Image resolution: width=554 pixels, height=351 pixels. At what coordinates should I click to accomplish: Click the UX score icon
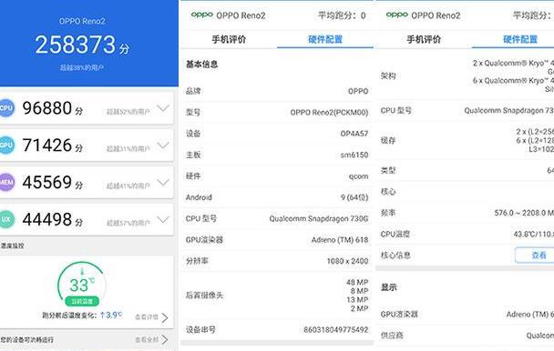click(x=6, y=219)
